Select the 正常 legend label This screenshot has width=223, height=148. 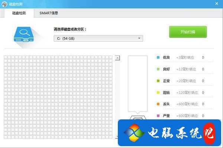(x=166, y=81)
